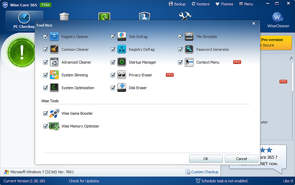The width and height of the screenshot is (295, 185).
Task: Disable the Startup Manager checkbox
Action: click(x=113, y=62)
